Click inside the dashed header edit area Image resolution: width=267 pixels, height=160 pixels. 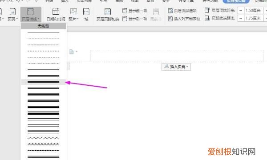point(176,56)
